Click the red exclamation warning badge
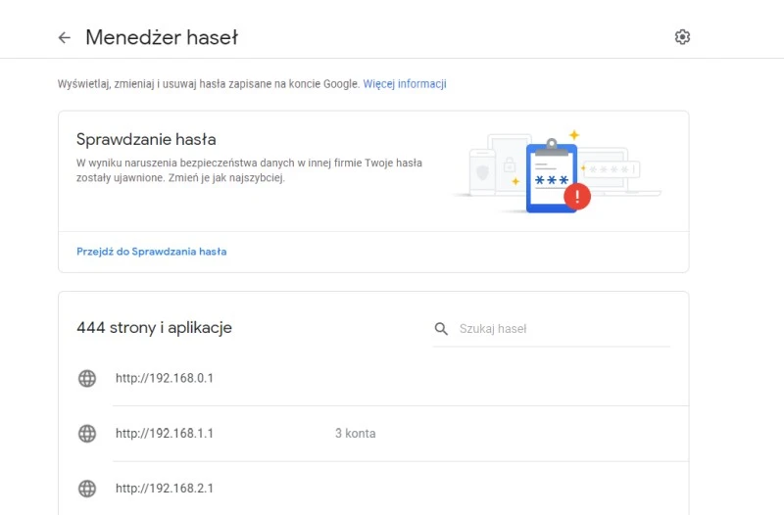 tap(577, 197)
